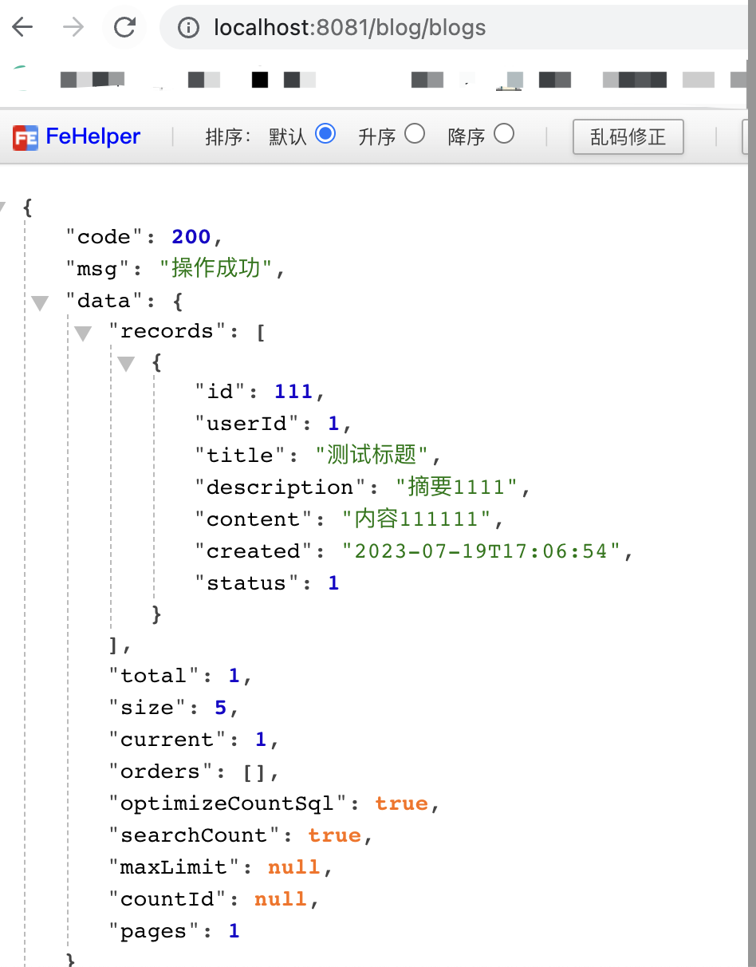Reload the localhost blogs page

click(x=124, y=28)
